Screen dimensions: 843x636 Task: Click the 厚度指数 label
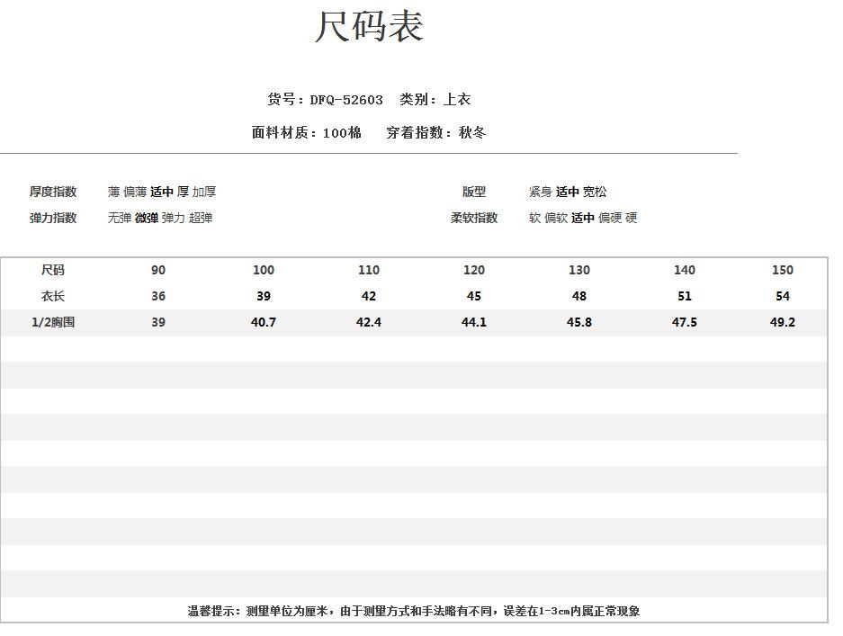pos(53,192)
